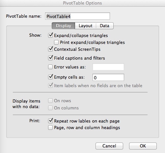The image size is (165, 153).
Task: Uncheck Repeat row labels on each page
Action: pyautogui.click(x=50, y=121)
